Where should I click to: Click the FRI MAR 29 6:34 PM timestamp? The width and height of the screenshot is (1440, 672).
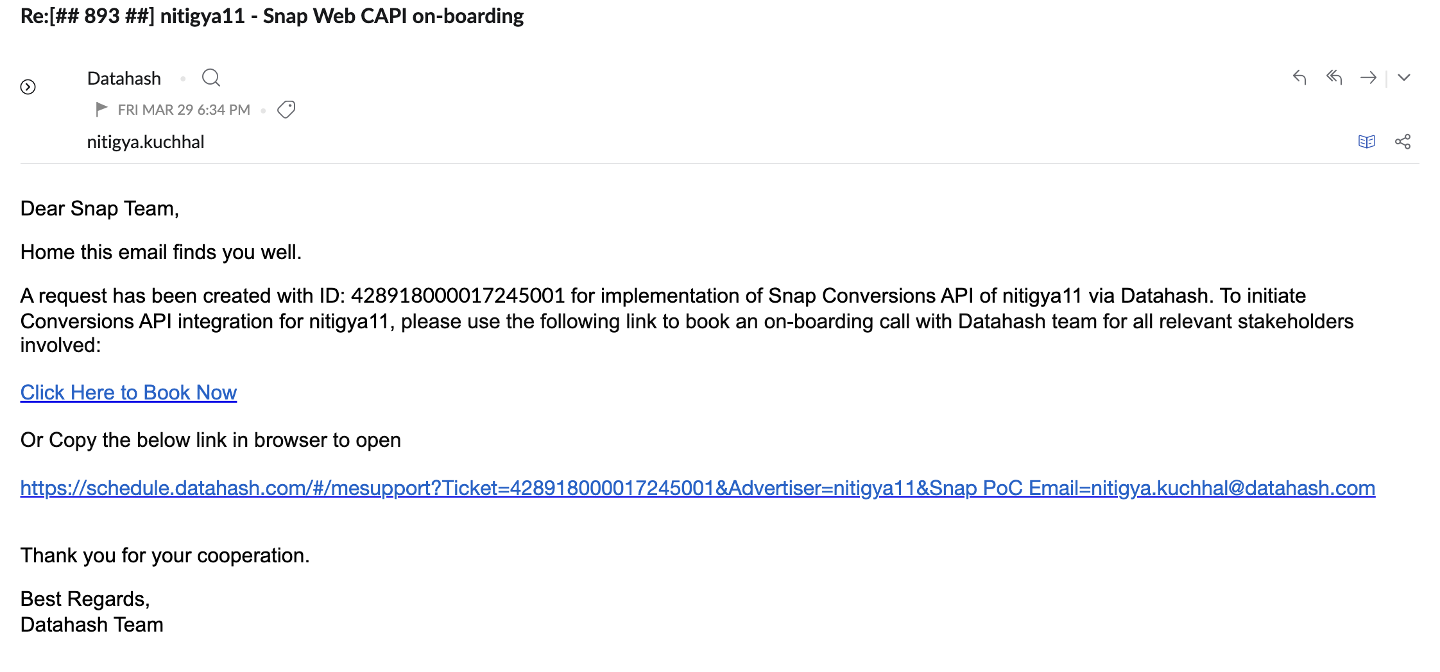[x=184, y=110]
